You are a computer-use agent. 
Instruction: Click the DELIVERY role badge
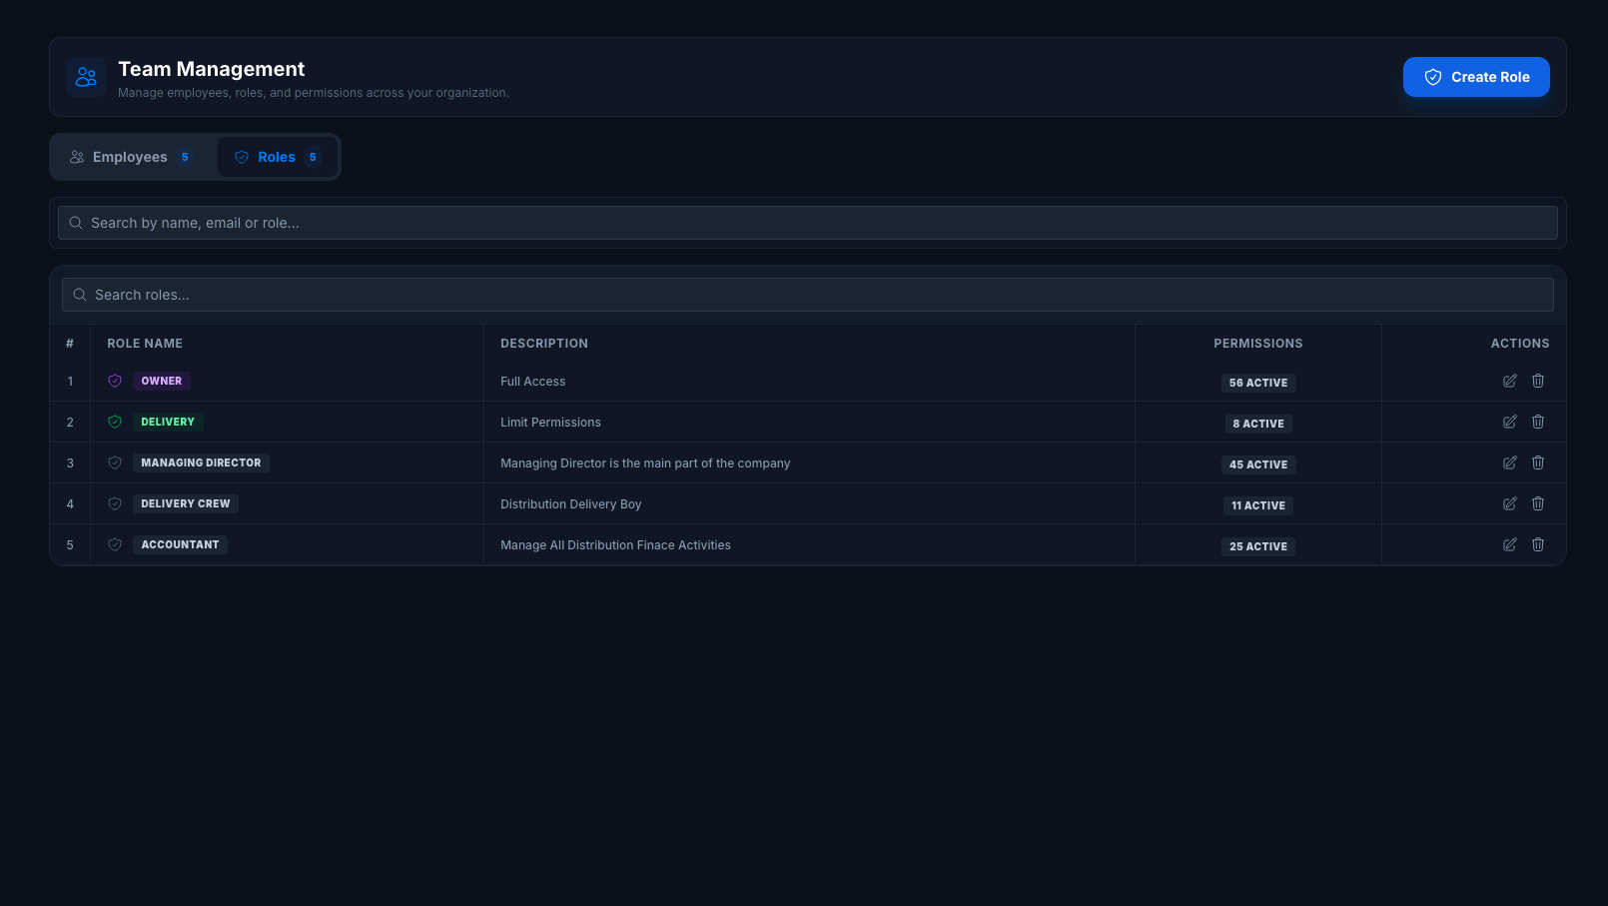coord(168,422)
